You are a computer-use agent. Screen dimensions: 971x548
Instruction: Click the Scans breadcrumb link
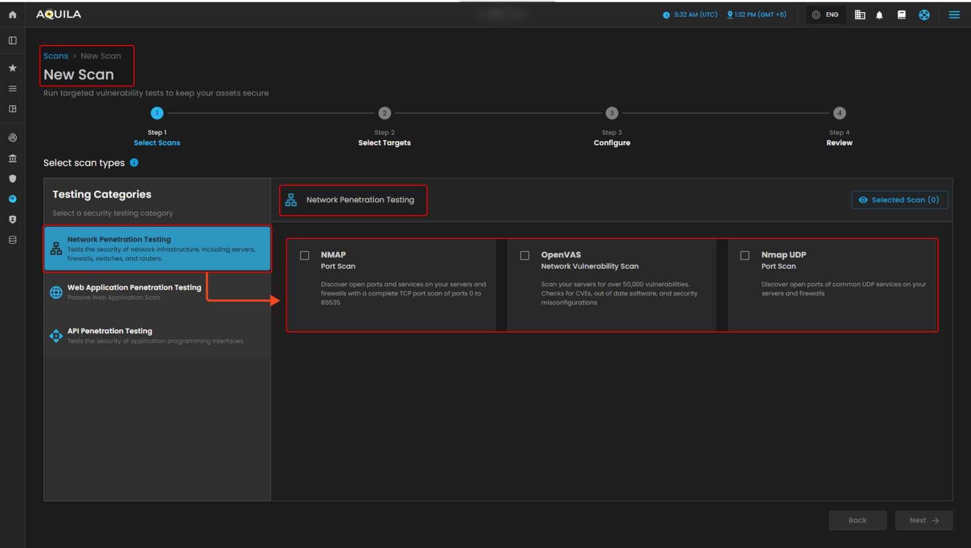coord(55,56)
